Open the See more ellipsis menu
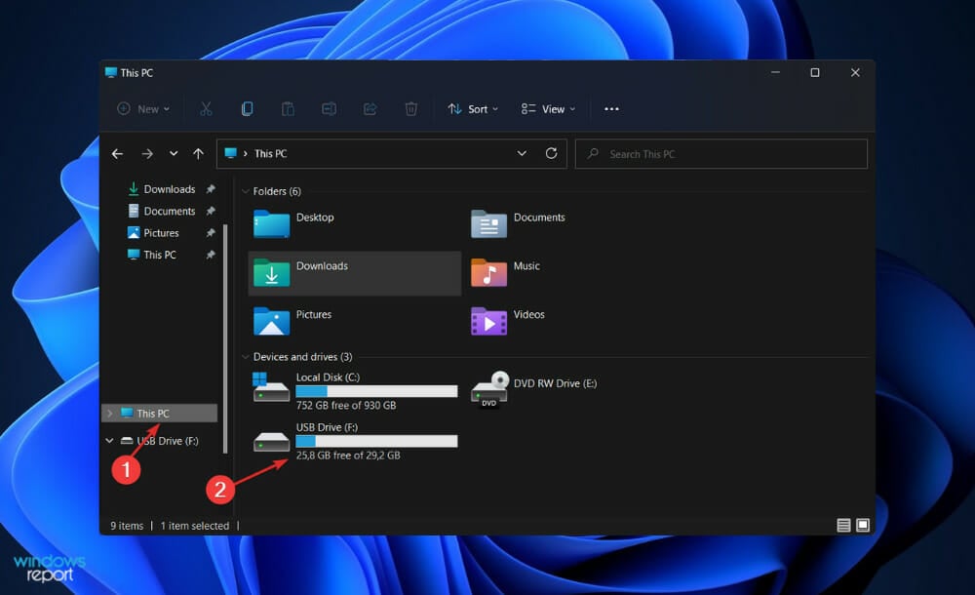Image resolution: width=975 pixels, height=595 pixels. (611, 109)
